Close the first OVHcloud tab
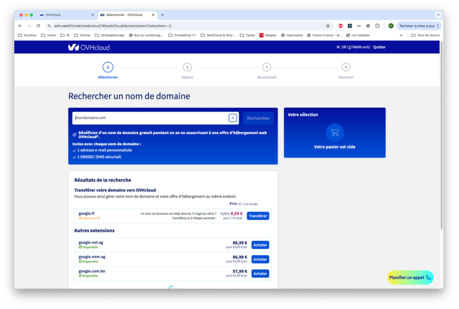459x309 pixels. click(92, 15)
